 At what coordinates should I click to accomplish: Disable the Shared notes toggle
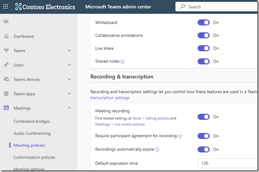(203, 61)
